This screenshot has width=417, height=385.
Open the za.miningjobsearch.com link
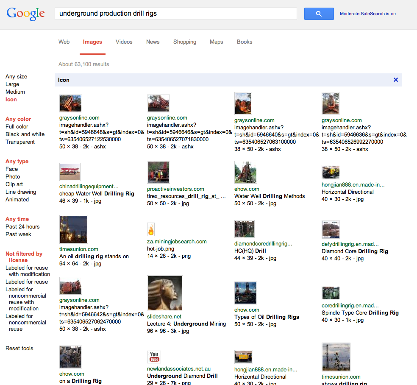[177, 242]
